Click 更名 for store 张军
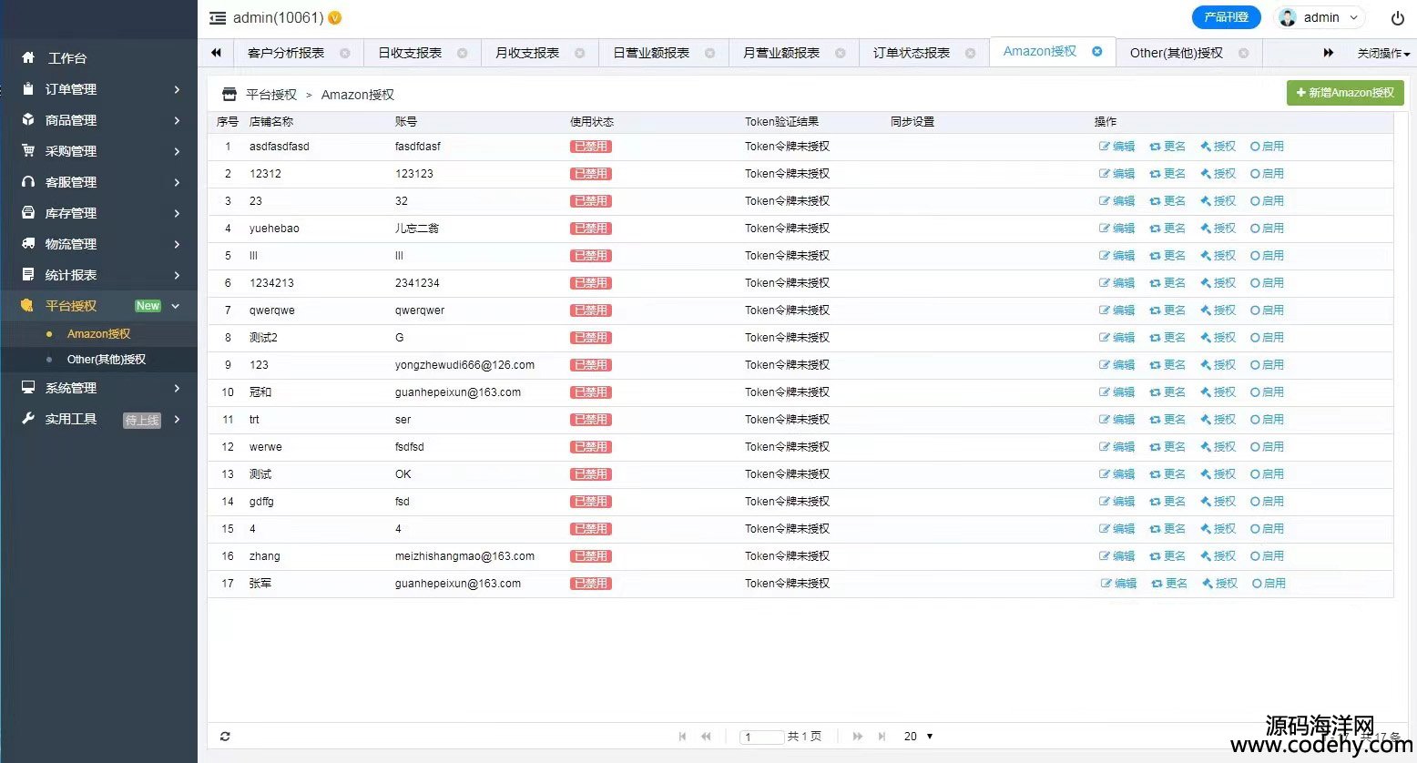This screenshot has width=1417, height=763. tap(1169, 584)
